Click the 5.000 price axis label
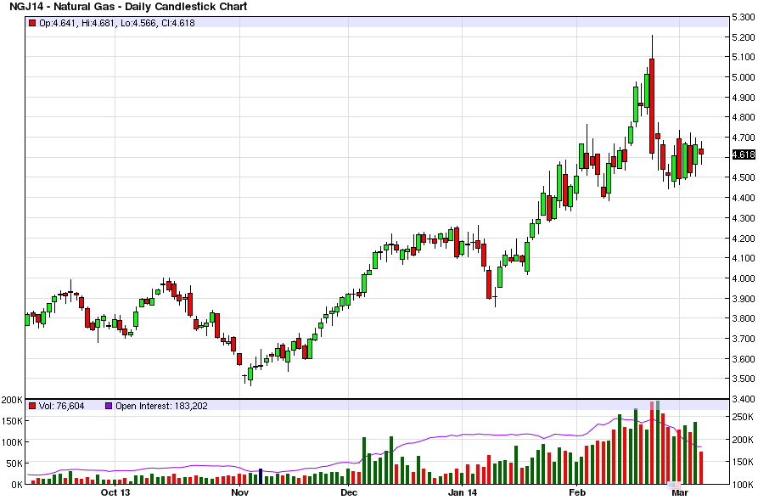Screen dimensions: 758x500 tap(744, 77)
